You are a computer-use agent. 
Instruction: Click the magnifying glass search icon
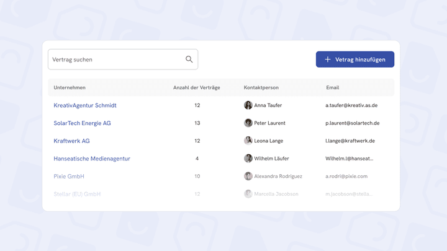189,59
